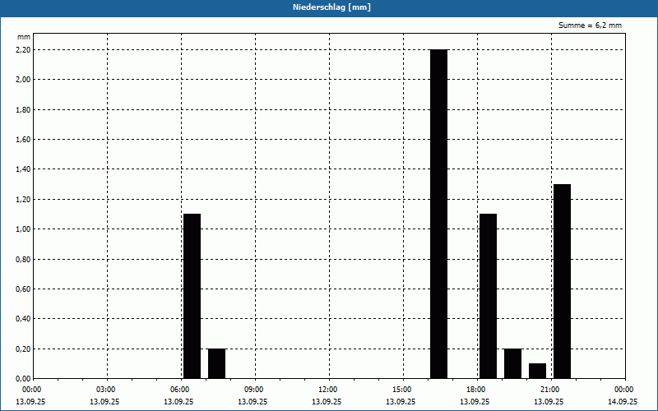Click the 1,60 y-axis value
The image size is (658, 411).
(23, 140)
